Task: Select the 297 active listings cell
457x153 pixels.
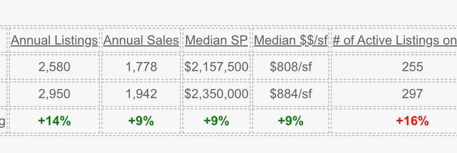Action: tap(412, 94)
